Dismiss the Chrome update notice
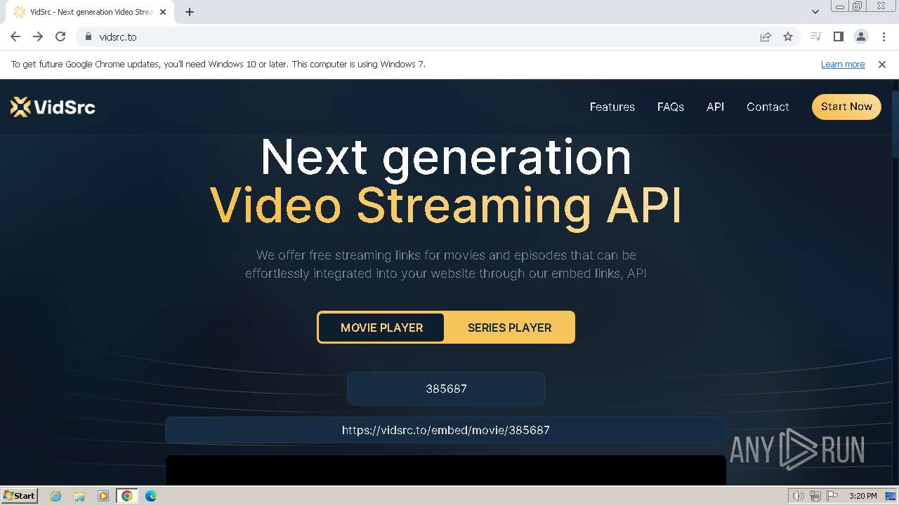 click(x=882, y=64)
